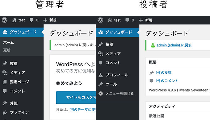The height and width of the screenshot is (120, 210).
Task: Open 更新 submenu in the administrator sidebar
Action: click(x=7, y=50)
